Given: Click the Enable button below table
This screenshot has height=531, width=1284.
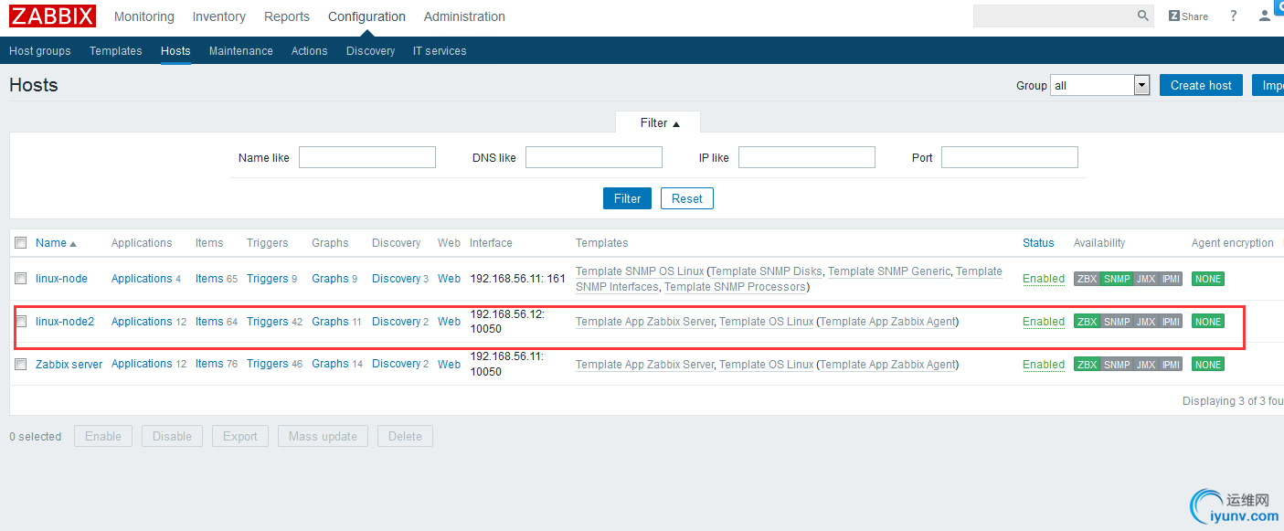Looking at the screenshot, I should pyautogui.click(x=103, y=436).
